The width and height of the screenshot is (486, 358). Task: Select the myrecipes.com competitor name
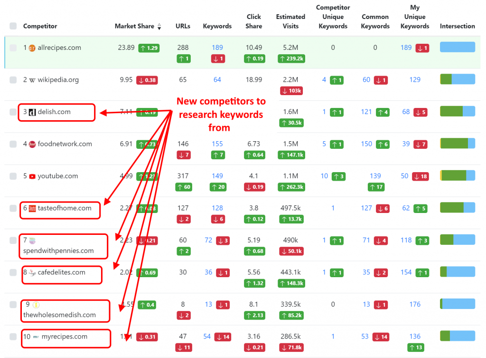click(65, 337)
